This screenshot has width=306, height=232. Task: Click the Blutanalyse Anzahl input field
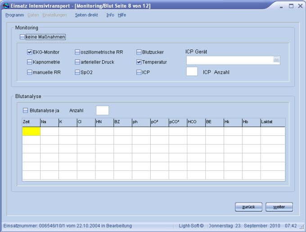click(102, 111)
